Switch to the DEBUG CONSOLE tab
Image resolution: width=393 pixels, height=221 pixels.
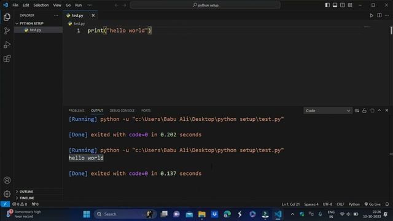coord(122,110)
